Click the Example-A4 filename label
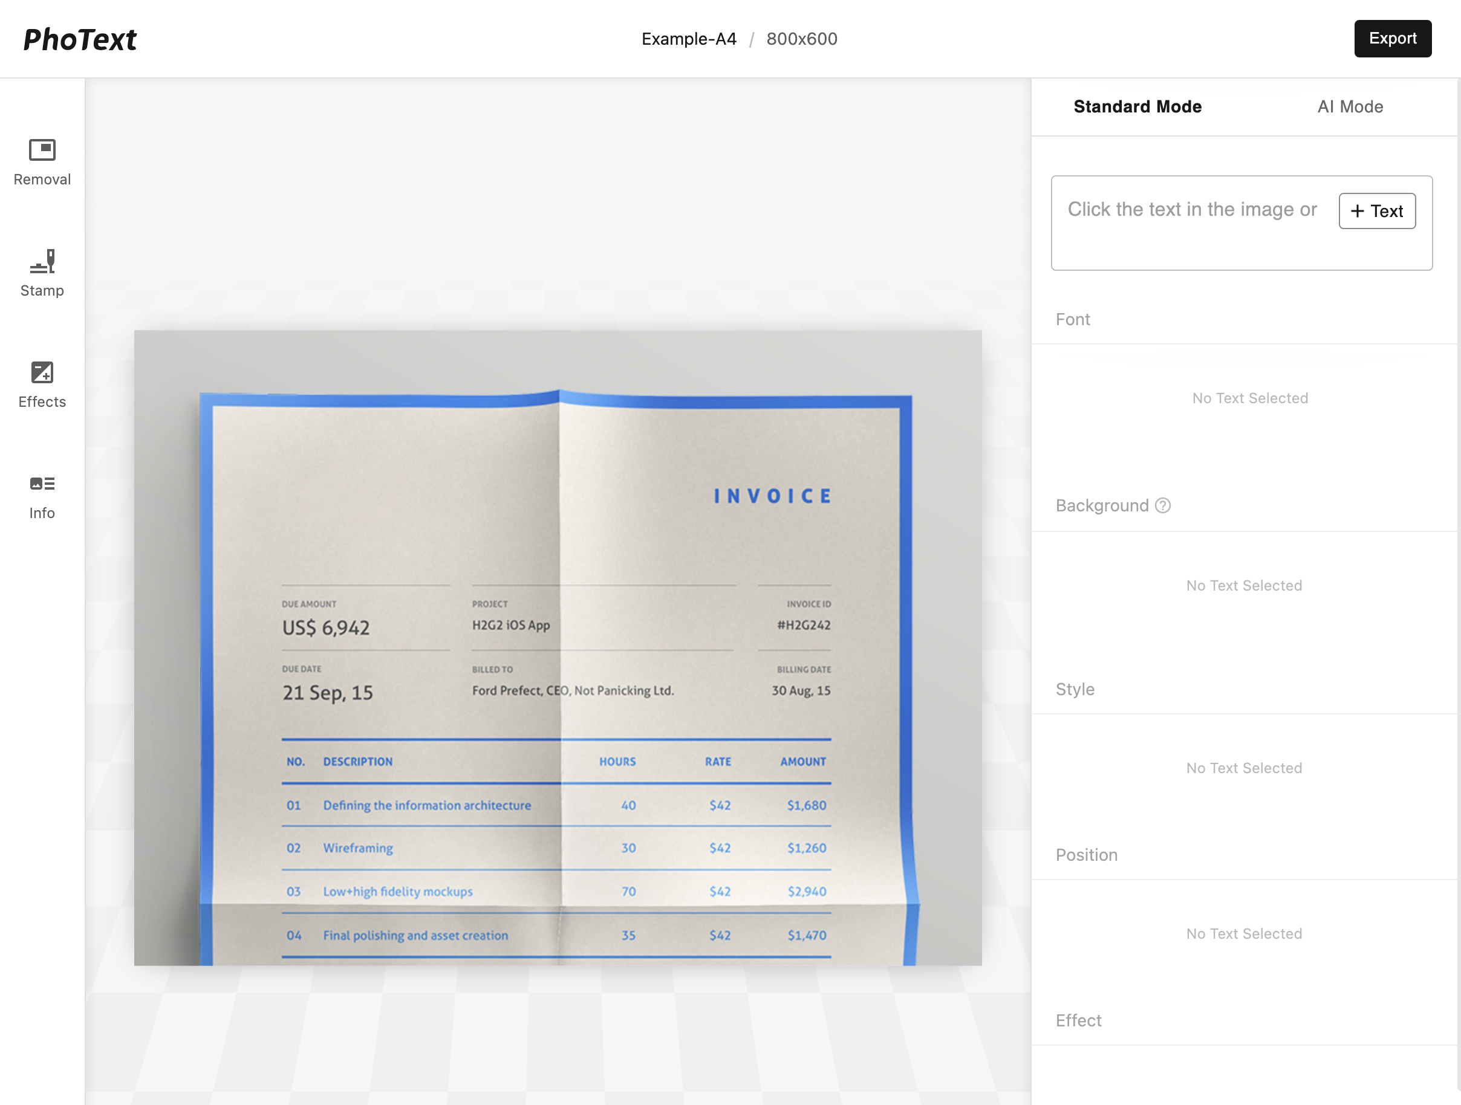The width and height of the screenshot is (1461, 1105). point(689,39)
